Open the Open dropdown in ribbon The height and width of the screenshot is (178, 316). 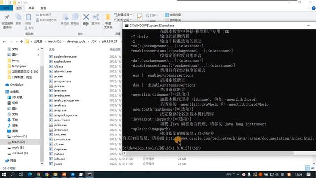coord(152,15)
